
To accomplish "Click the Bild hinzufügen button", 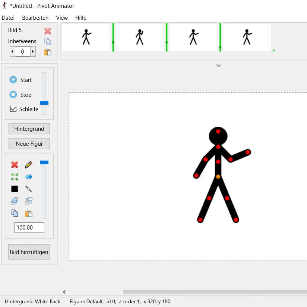I will 29,252.
